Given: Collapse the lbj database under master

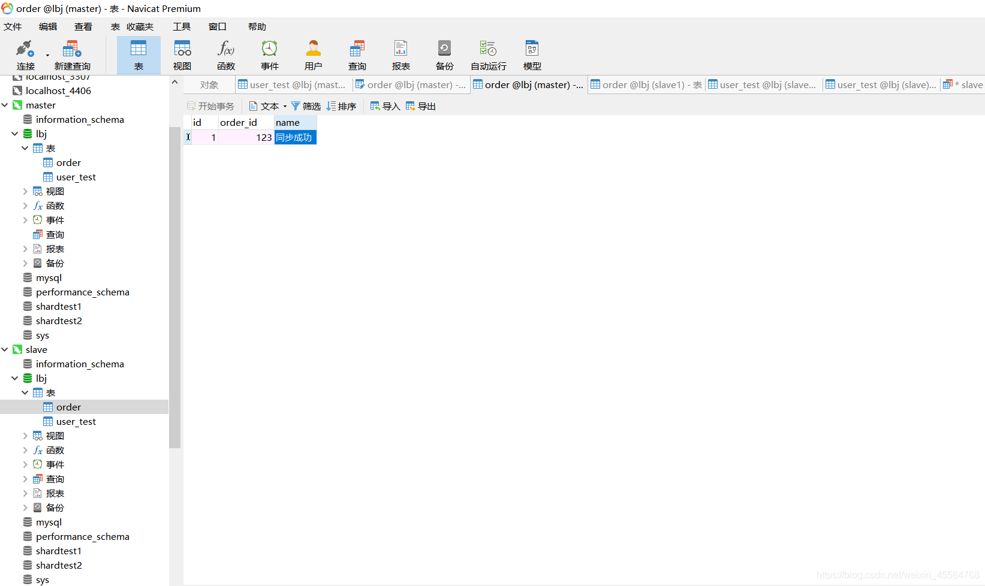Looking at the screenshot, I should tap(15, 134).
